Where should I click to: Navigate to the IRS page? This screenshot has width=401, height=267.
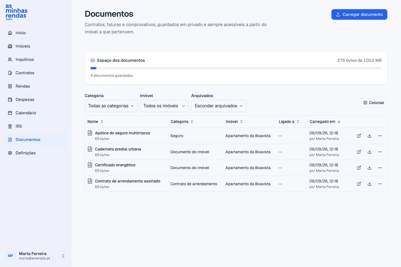point(36,126)
